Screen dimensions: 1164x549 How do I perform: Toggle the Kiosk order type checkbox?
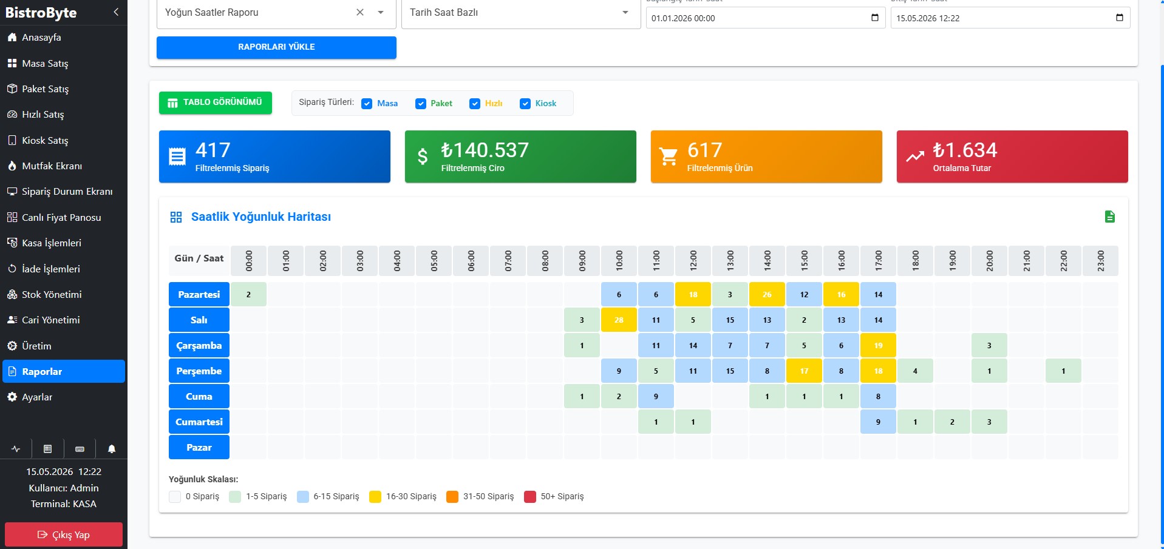click(525, 104)
